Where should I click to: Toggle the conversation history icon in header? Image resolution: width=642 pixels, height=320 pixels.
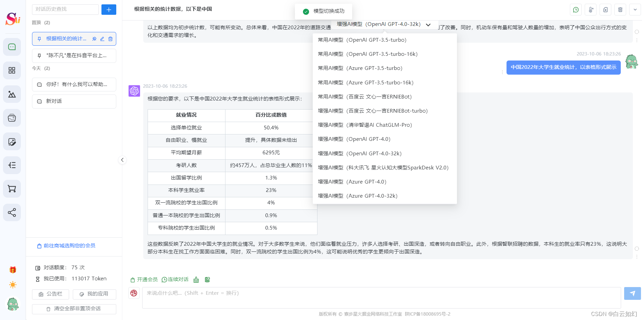pyautogui.click(x=576, y=10)
